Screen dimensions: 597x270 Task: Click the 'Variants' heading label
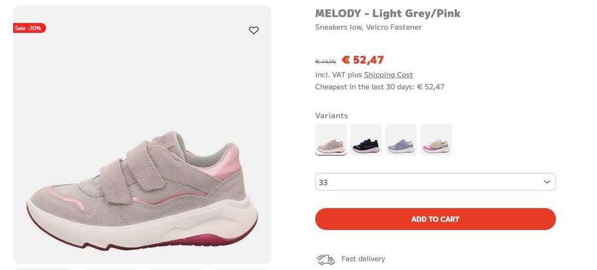[x=331, y=115]
